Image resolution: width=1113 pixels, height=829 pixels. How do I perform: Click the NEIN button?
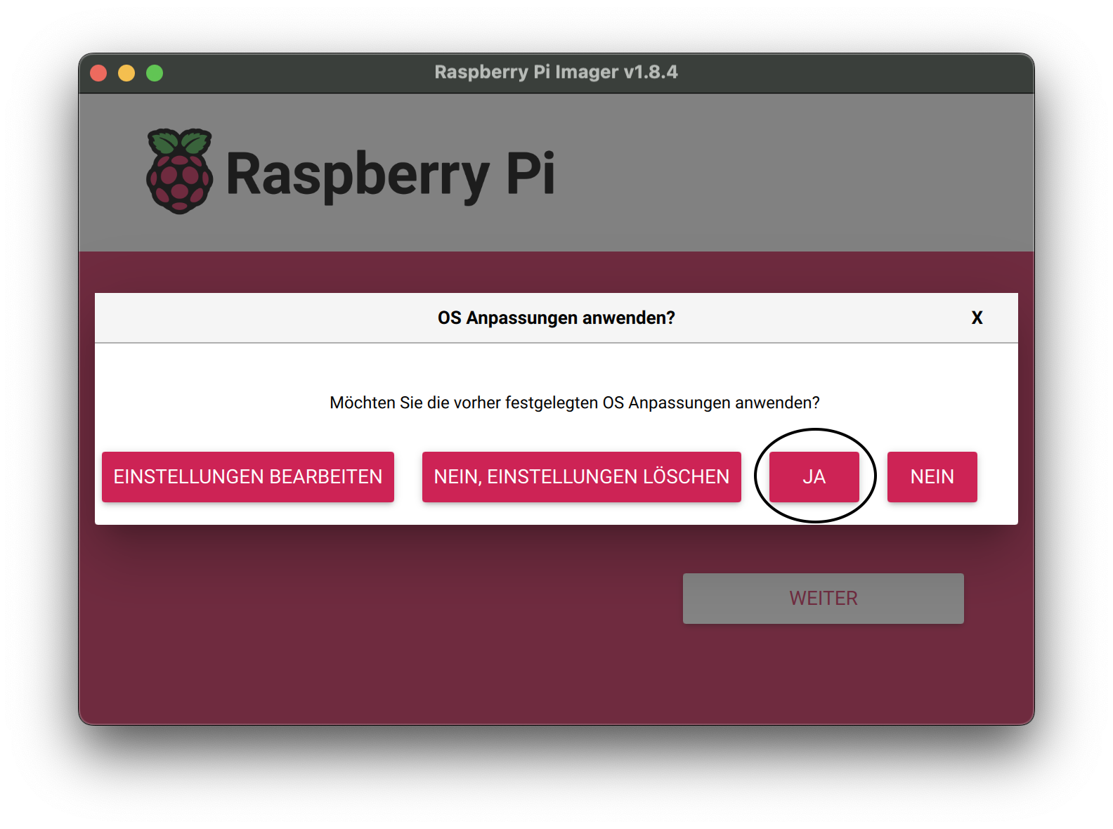pos(932,476)
